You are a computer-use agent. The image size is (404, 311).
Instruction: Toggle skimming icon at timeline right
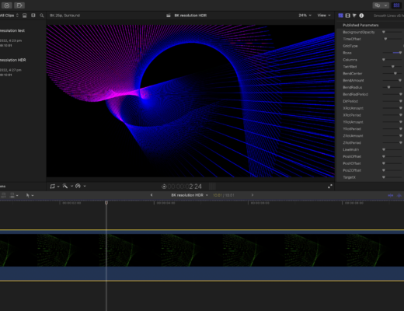391,195
